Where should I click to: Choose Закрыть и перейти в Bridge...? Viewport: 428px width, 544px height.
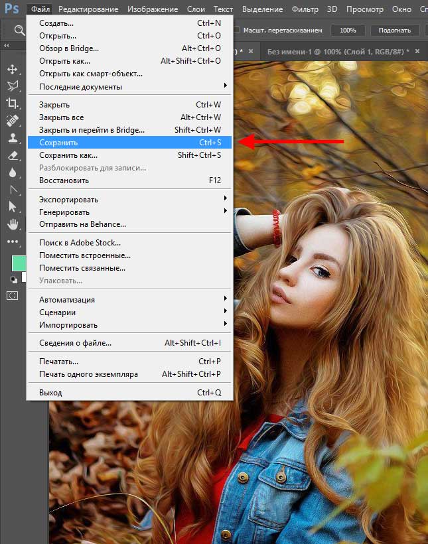(x=129, y=130)
